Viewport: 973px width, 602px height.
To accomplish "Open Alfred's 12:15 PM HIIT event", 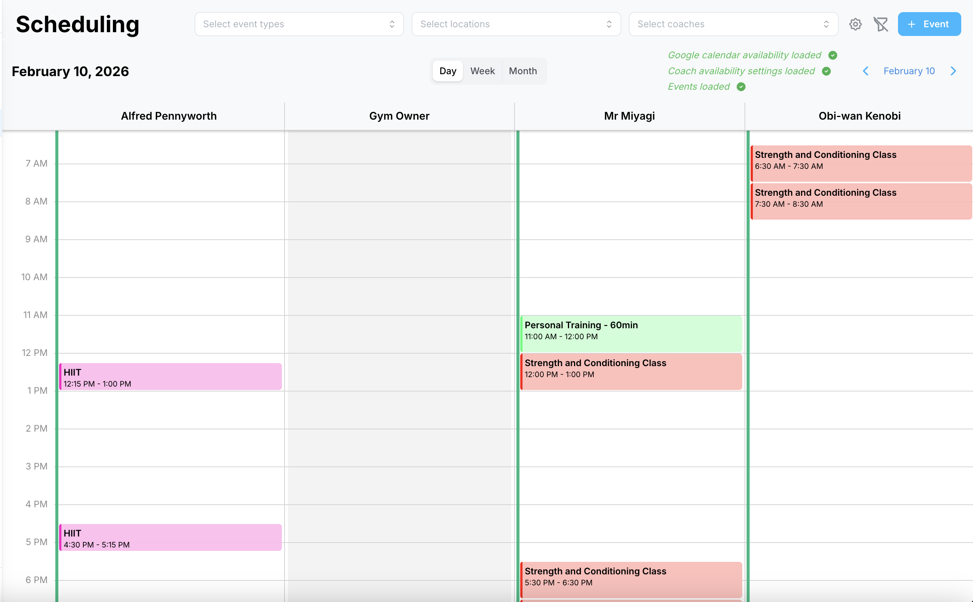I will point(171,377).
